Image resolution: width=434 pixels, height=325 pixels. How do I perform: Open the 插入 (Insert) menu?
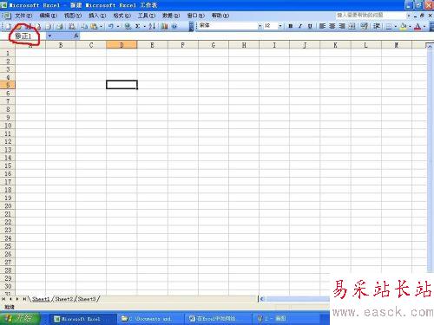pyautogui.click(x=97, y=16)
